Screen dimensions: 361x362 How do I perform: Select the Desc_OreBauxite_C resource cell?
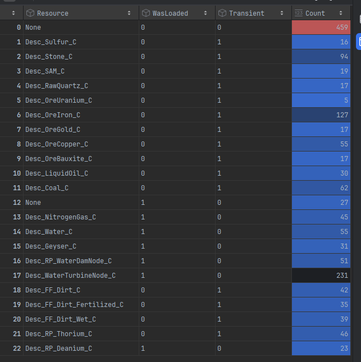(81, 159)
